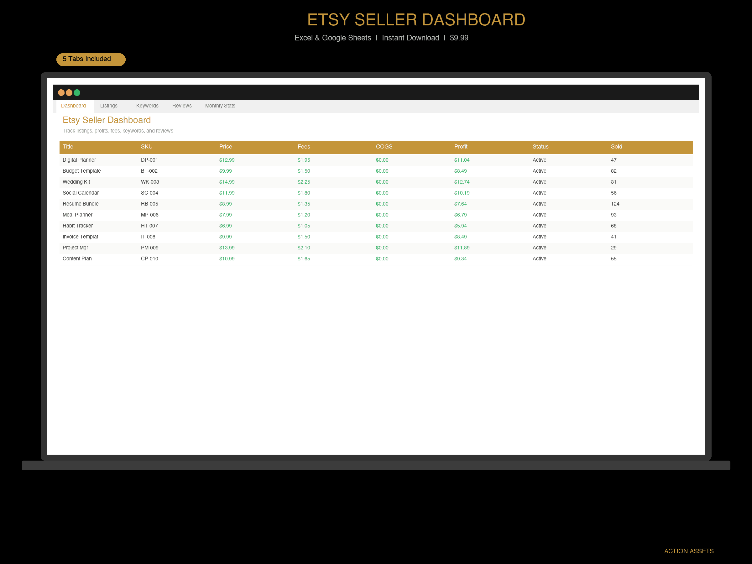The width and height of the screenshot is (752, 564).
Task: Click SKU cell BT-002
Action: pos(149,171)
